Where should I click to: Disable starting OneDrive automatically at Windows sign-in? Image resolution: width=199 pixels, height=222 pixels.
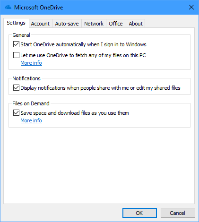pyautogui.click(x=16, y=44)
